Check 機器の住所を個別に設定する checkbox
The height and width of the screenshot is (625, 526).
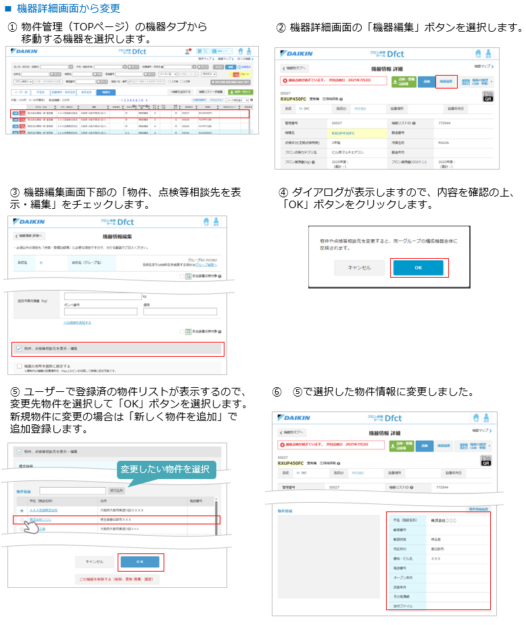click(x=19, y=366)
